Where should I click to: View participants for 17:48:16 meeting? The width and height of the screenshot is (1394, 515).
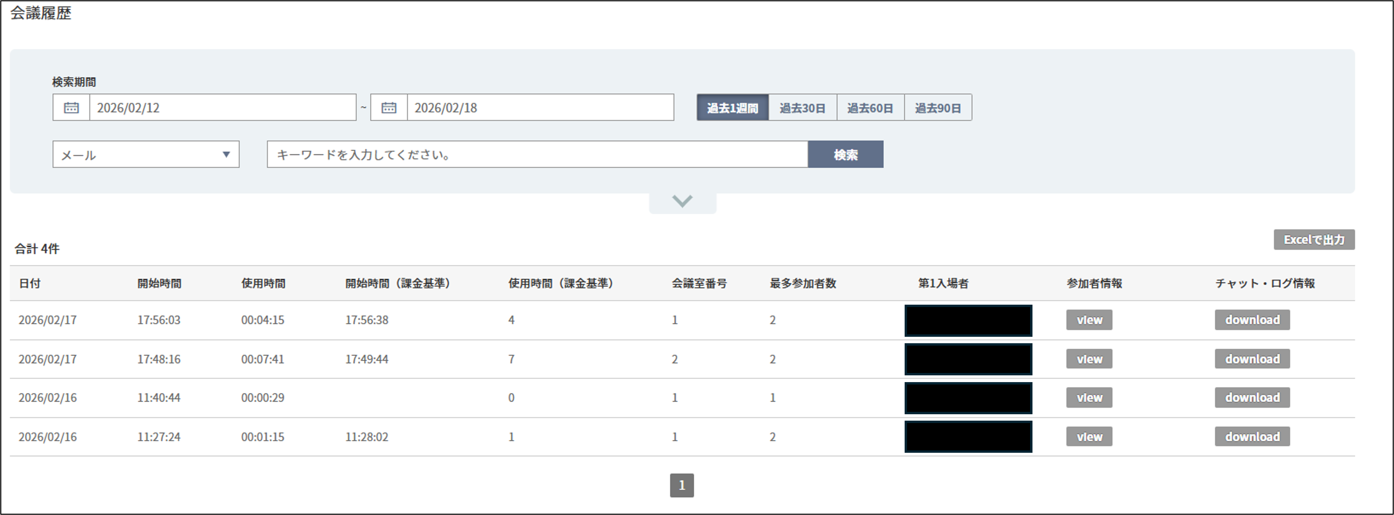pos(1089,359)
